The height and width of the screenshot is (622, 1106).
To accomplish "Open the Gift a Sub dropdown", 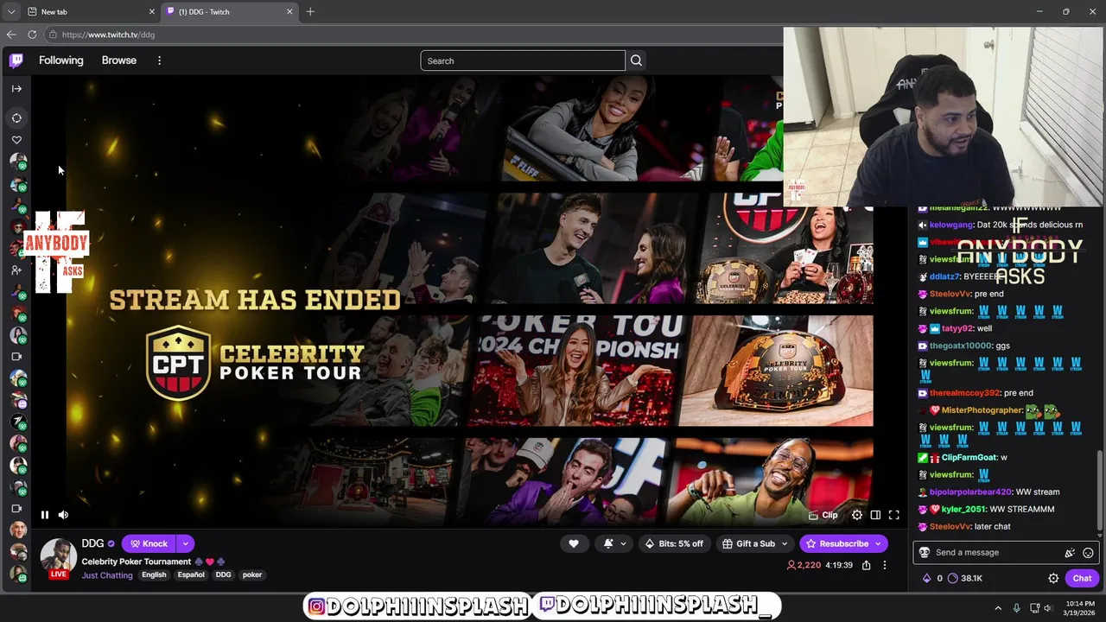I will [x=755, y=543].
